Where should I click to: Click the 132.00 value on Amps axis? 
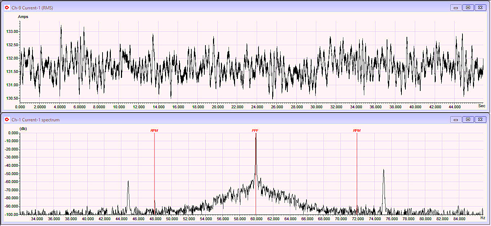pos(12,58)
